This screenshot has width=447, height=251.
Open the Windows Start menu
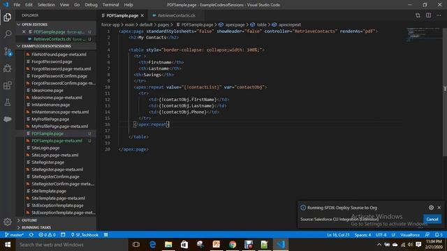8,245
